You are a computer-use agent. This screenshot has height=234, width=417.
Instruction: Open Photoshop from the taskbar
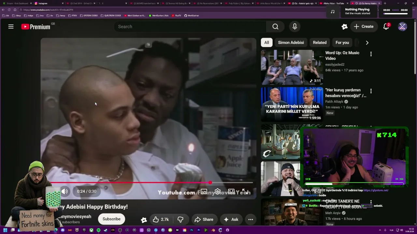point(192,230)
